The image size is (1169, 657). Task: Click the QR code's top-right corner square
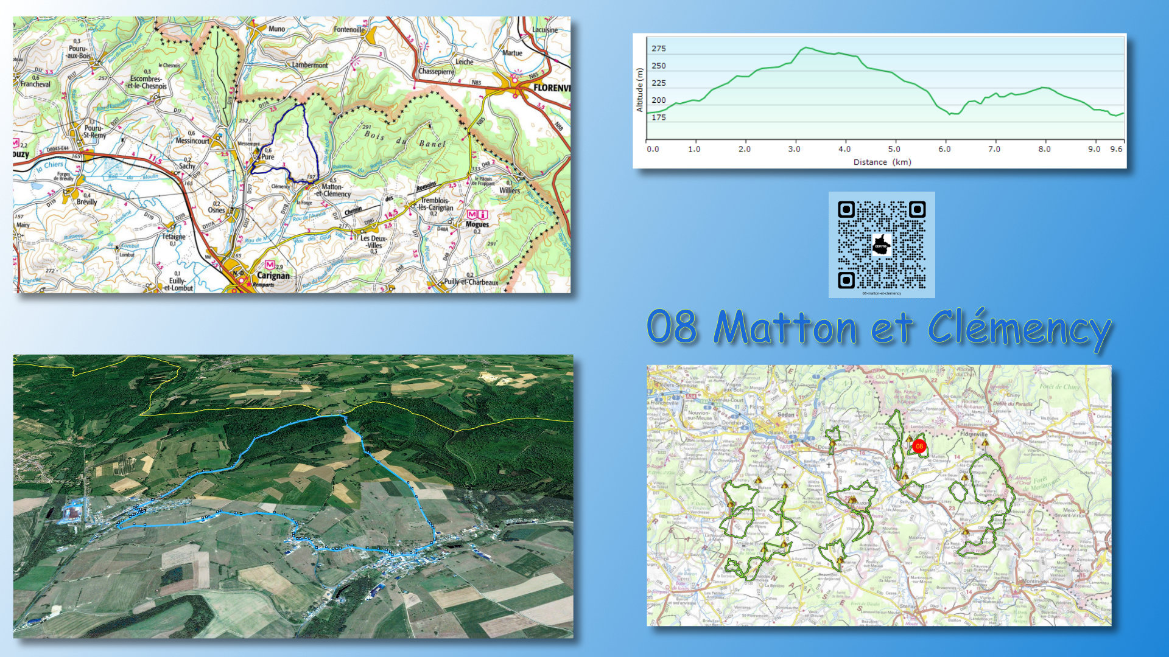[917, 210]
